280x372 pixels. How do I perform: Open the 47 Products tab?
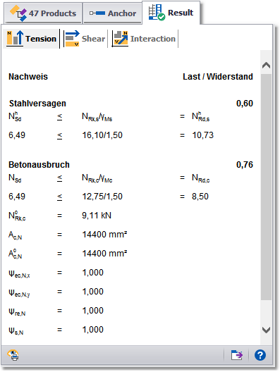point(43,13)
